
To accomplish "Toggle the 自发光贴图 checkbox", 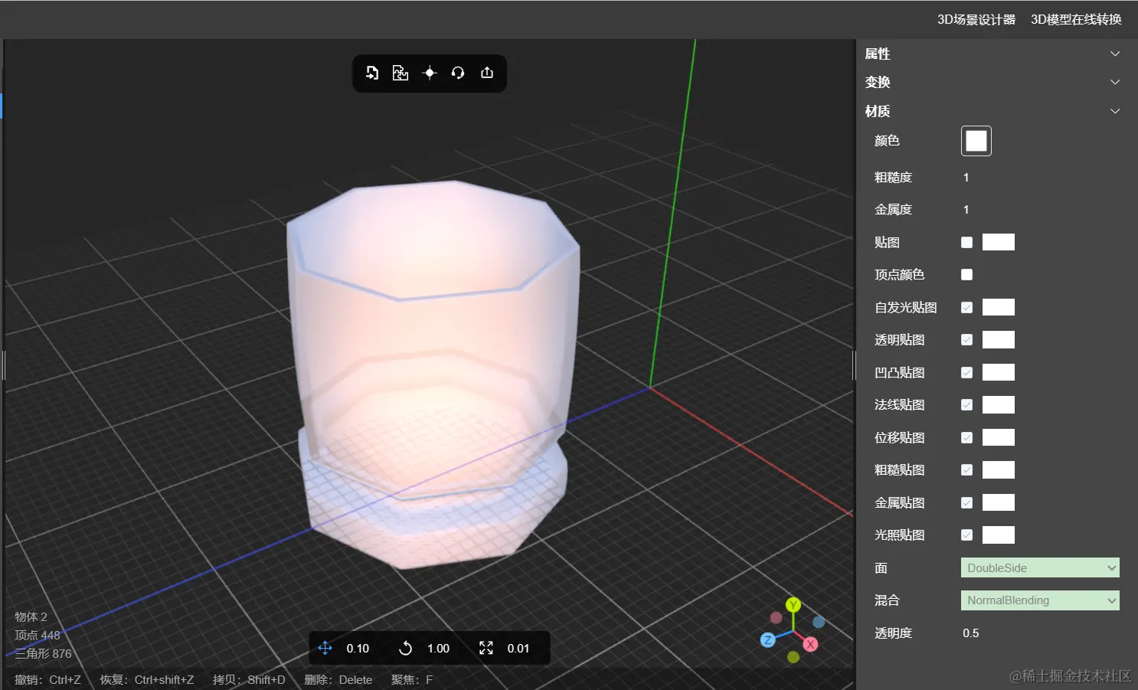I will 967,307.
